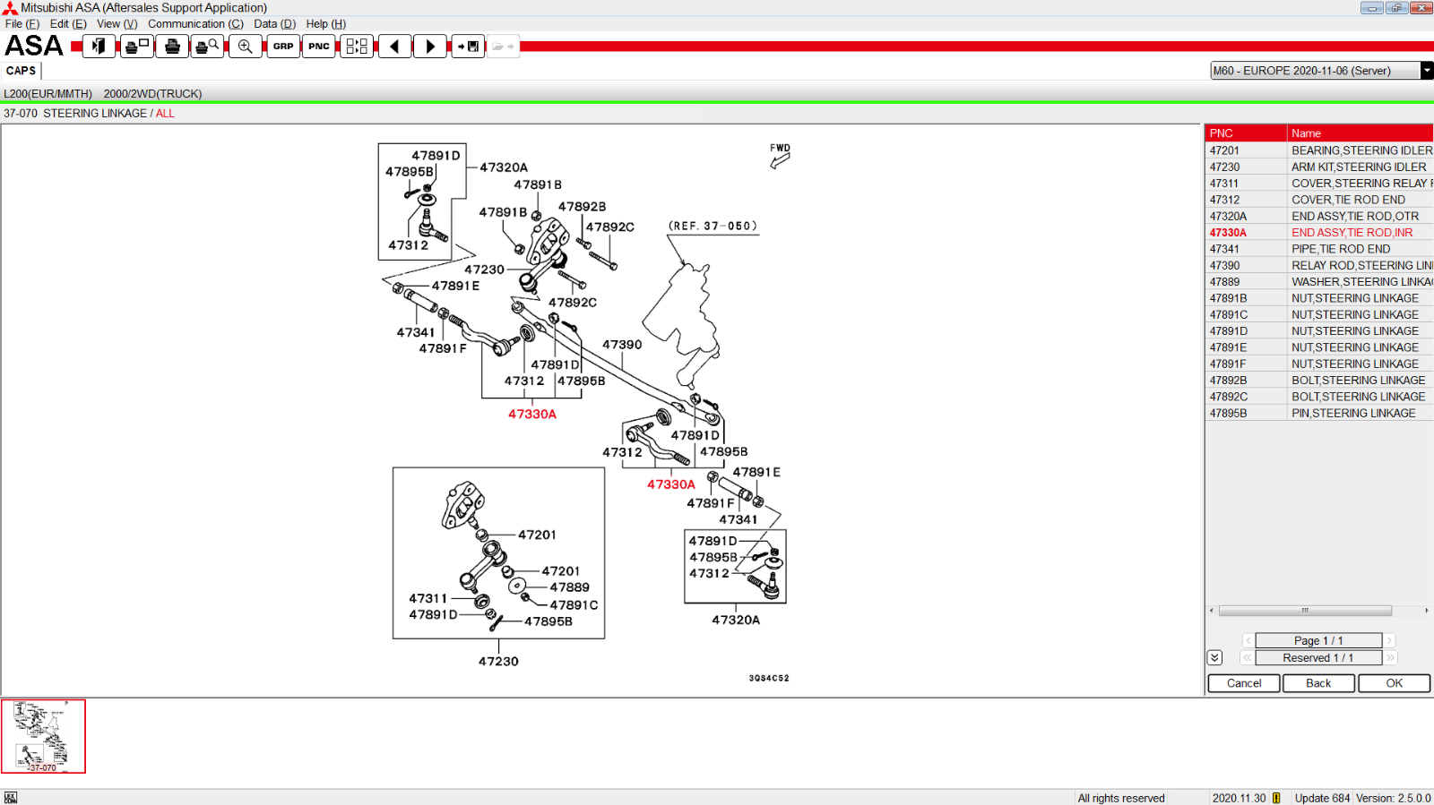Select row 47892B BOLT,STEERING LINKAGE
Viewport: 1434px width, 805px height.
coord(1319,381)
